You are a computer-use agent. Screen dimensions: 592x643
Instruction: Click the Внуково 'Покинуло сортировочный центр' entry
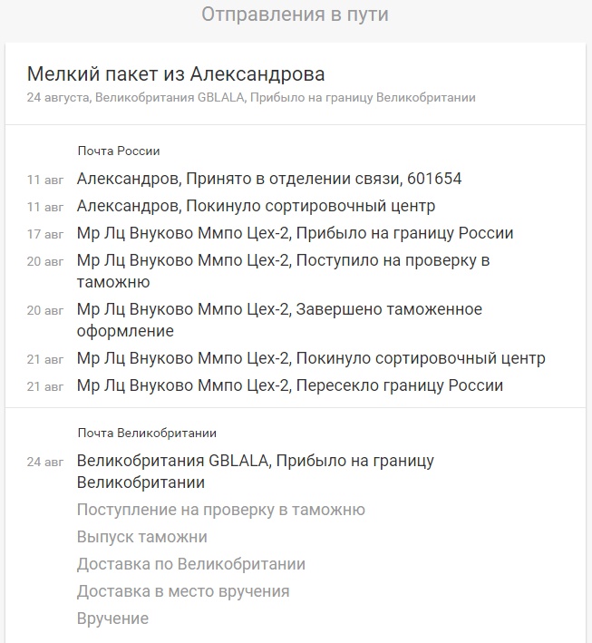coord(311,358)
